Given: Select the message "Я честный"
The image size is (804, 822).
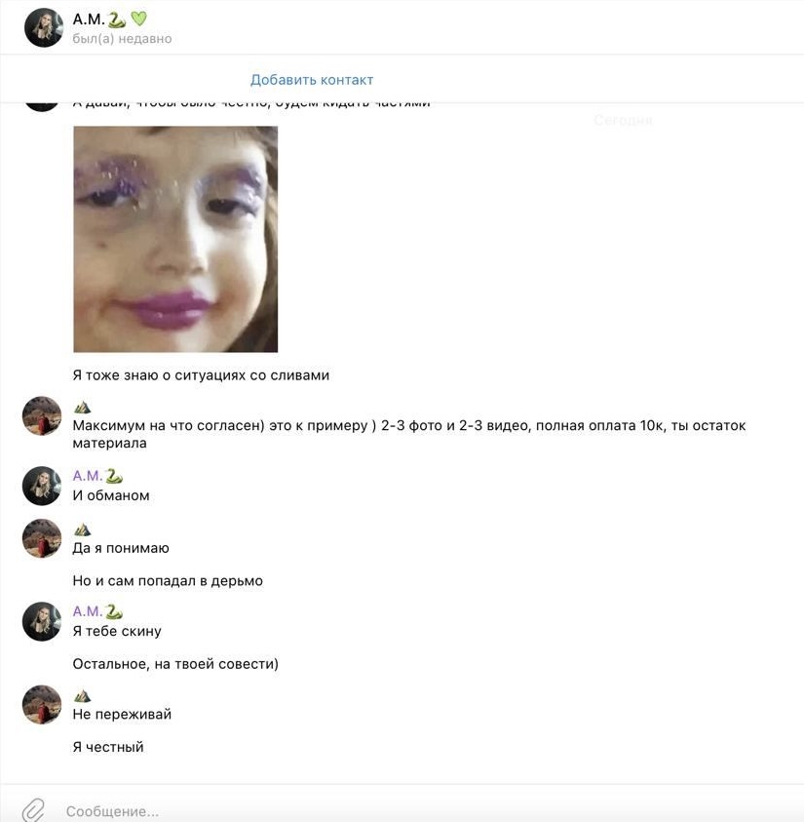Looking at the screenshot, I should [x=108, y=747].
